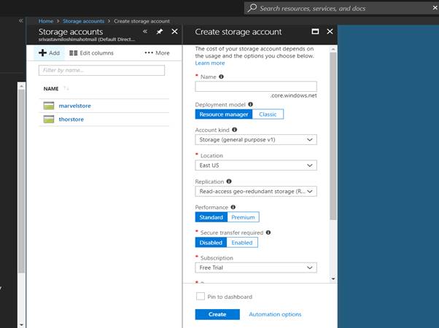
Task: Show info tooltip for Deployment model
Action: coord(250,104)
